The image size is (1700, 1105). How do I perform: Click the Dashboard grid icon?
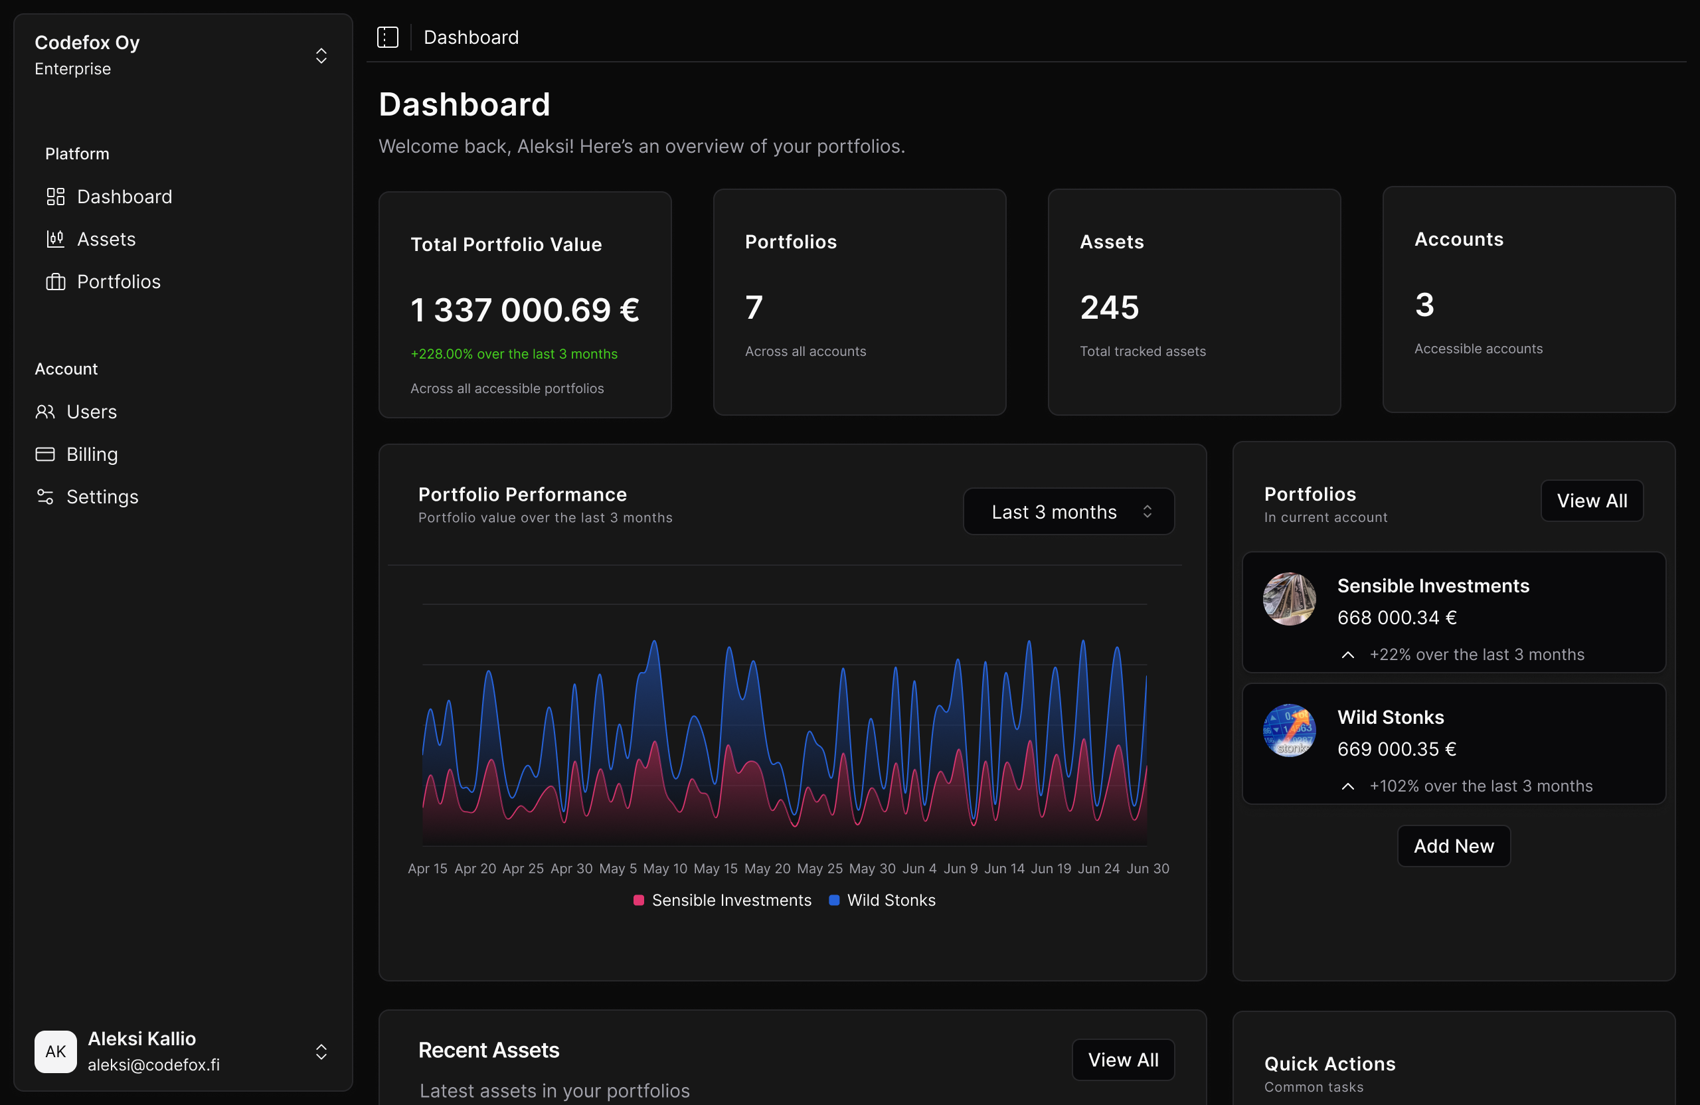click(x=55, y=197)
